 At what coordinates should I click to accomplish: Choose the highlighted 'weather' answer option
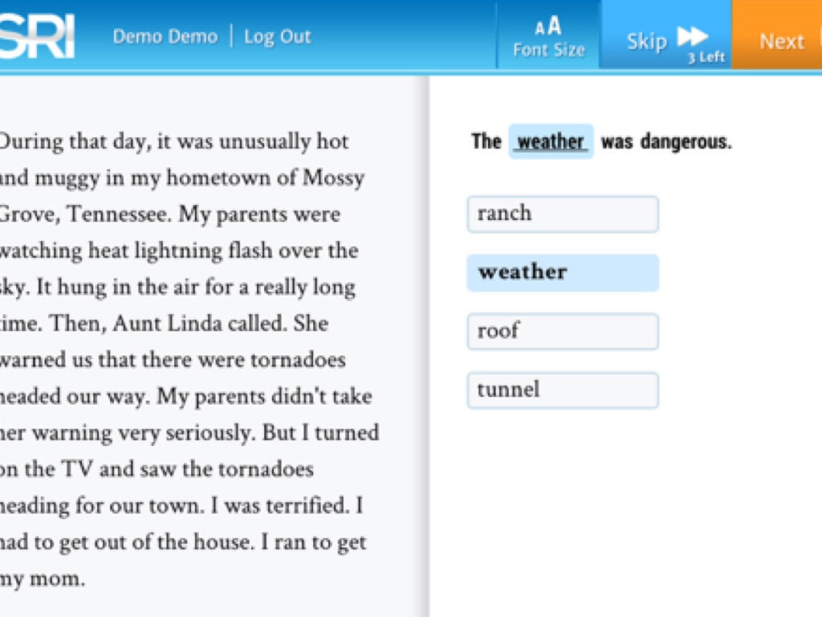pyautogui.click(x=562, y=272)
